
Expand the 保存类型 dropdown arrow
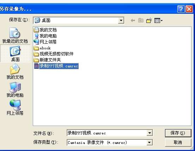tap(150, 143)
